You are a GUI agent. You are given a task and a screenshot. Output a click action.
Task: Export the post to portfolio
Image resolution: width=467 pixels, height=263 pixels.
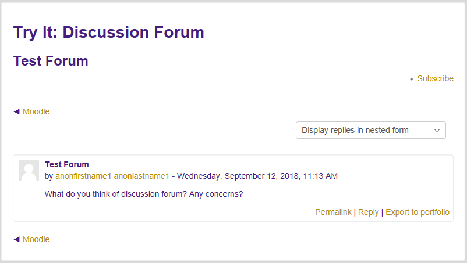pyautogui.click(x=417, y=212)
